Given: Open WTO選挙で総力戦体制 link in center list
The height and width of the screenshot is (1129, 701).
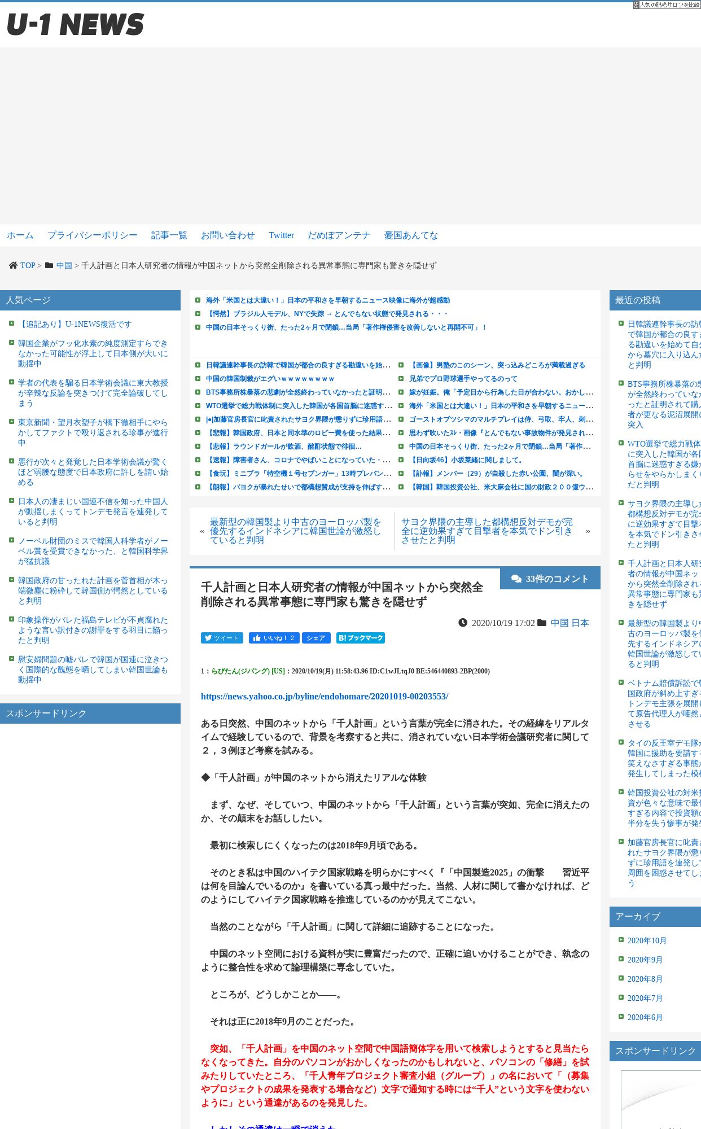Looking at the screenshot, I should (299, 406).
